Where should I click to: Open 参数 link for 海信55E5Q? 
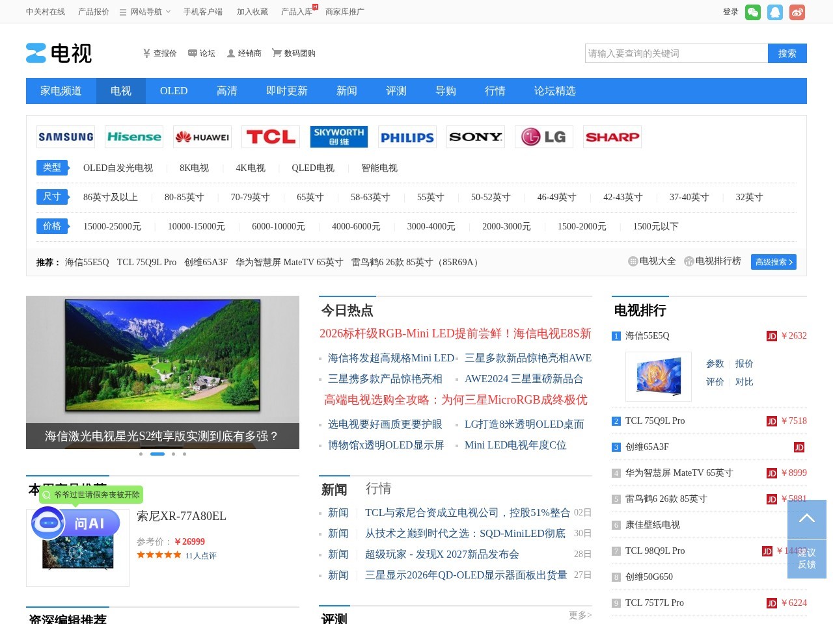point(715,363)
